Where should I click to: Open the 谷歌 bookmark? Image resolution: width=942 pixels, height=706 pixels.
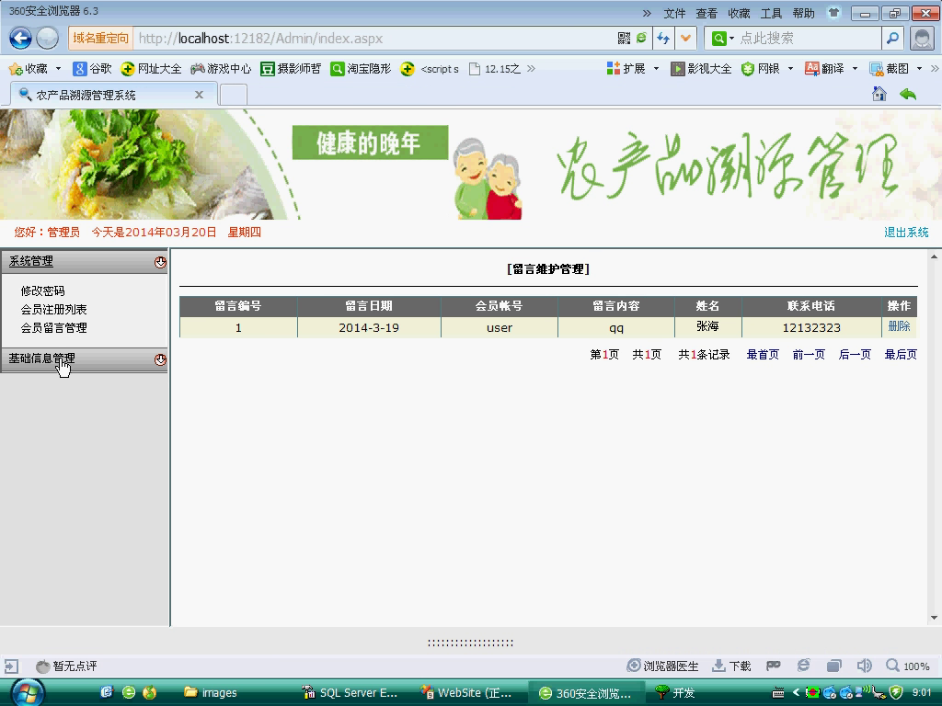[93, 69]
